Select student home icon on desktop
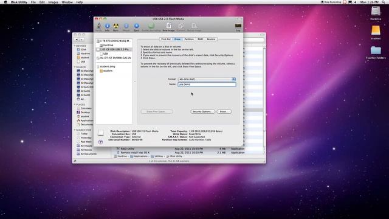This screenshot has width=389, height=219. tap(376, 32)
